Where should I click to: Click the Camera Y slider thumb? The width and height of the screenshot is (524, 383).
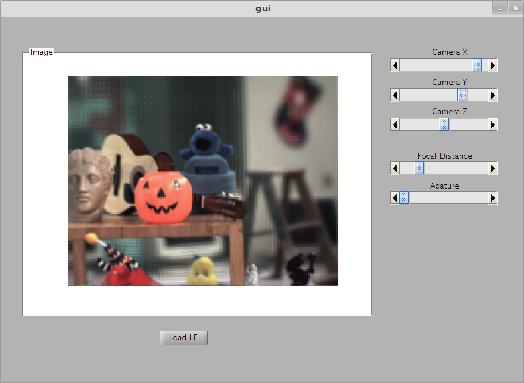pos(462,95)
